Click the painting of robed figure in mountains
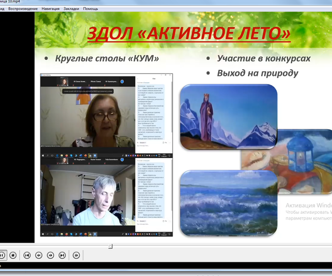 pyautogui.click(x=229, y=117)
